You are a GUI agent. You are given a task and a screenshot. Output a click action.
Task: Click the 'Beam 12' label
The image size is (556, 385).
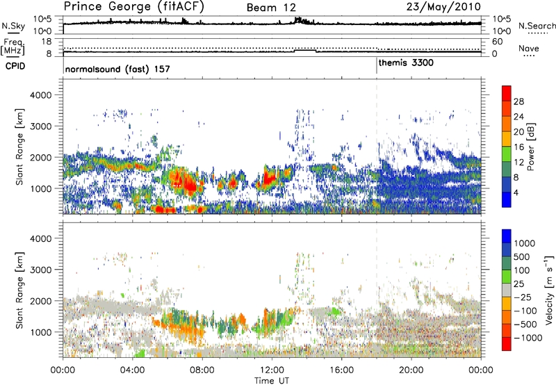point(271,8)
